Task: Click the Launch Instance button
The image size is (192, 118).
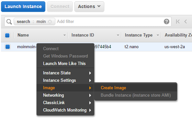Action: (23, 6)
